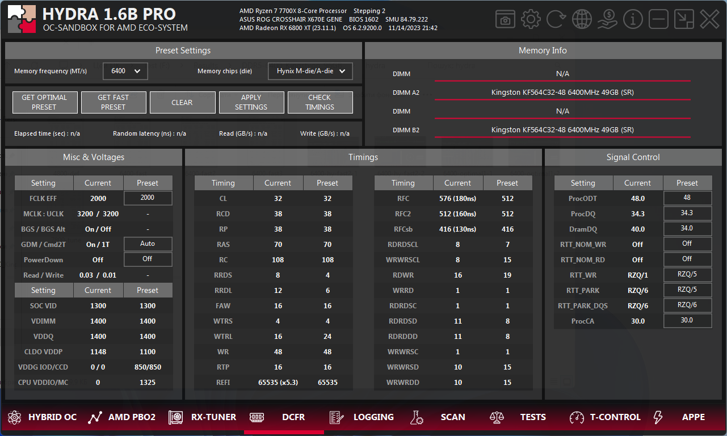Click the APPLY SETTINGS button

(251, 102)
